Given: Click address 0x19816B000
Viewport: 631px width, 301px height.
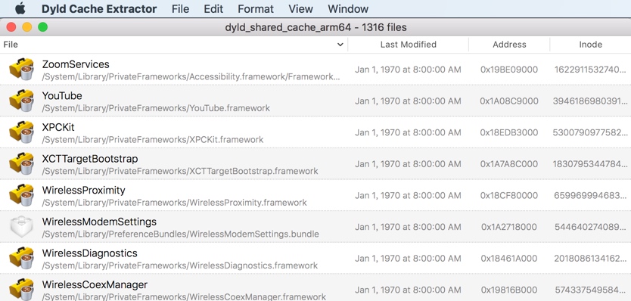Looking at the screenshot, I should [509, 290].
